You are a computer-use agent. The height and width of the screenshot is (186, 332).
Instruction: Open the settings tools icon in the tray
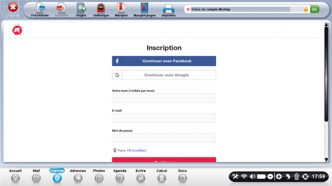click(x=235, y=176)
